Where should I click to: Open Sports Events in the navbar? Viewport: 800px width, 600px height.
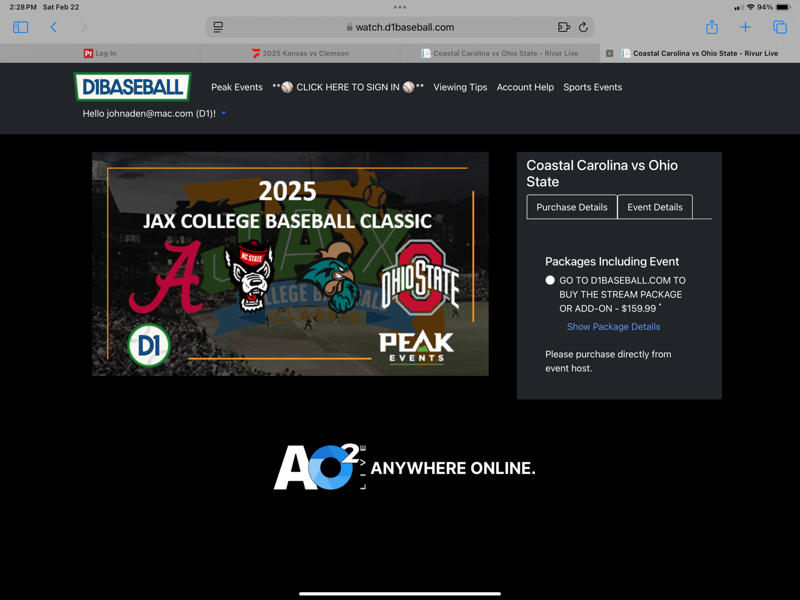(593, 87)
